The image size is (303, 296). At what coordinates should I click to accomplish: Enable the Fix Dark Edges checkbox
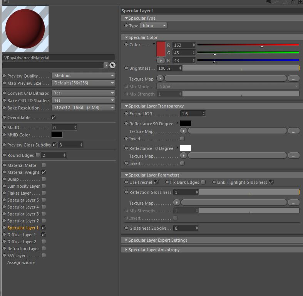[203, 182]
